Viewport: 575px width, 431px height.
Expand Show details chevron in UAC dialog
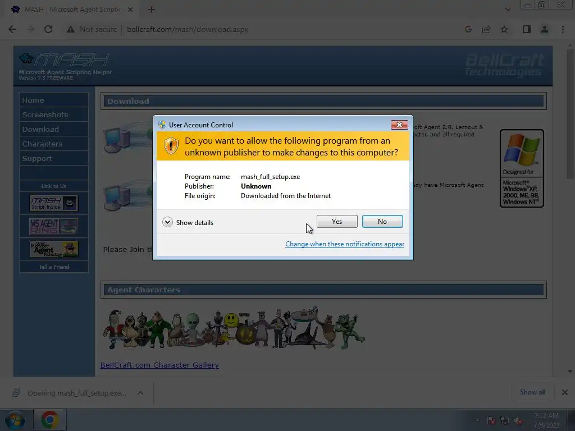pos(167,222)
